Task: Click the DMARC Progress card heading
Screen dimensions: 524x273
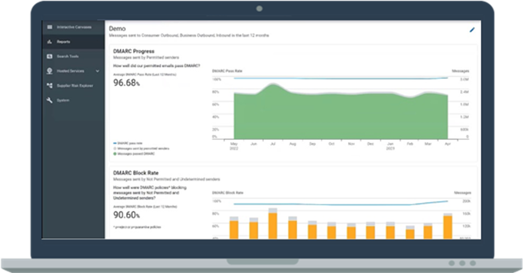Action: 134,51
